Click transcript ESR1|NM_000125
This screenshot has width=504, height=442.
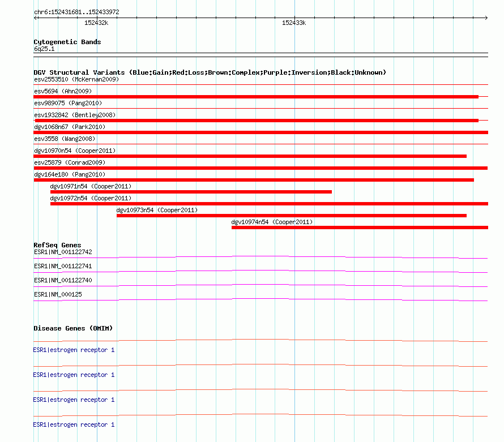[58, 294]
